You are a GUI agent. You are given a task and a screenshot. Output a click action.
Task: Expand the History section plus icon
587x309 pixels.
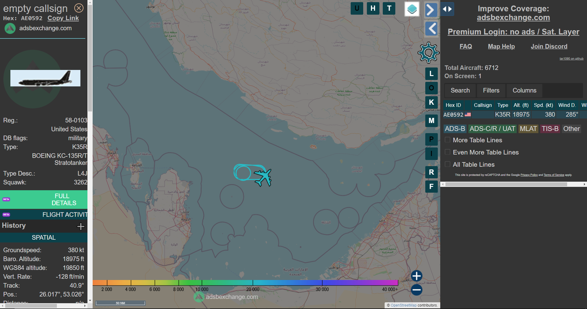pyautogui.click(x=81, y=226)
